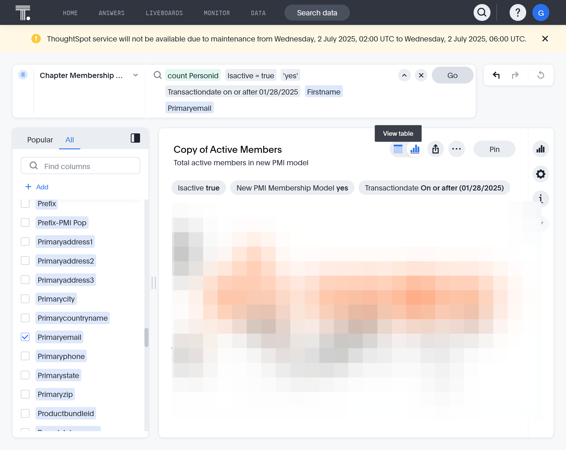The width and height of the screenshot is (566, 450).
Task: Click the Isactive true filter chip
Action: (x=198, y=188)
